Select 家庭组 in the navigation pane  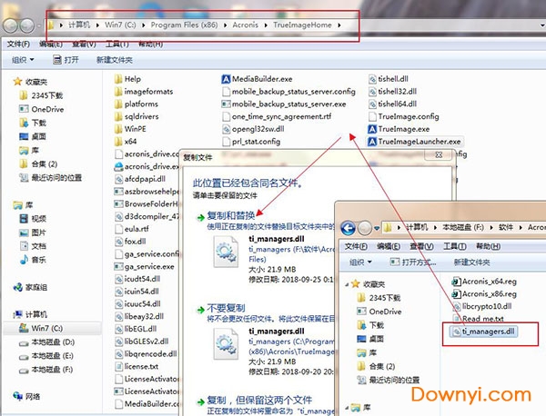point(36,286)
